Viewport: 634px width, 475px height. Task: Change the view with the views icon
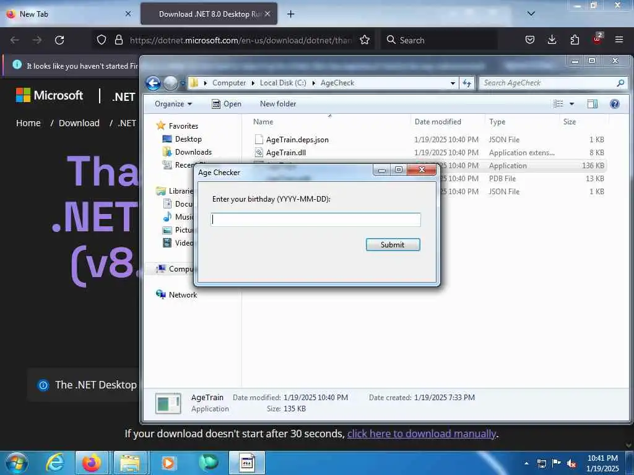click(558, 104)
